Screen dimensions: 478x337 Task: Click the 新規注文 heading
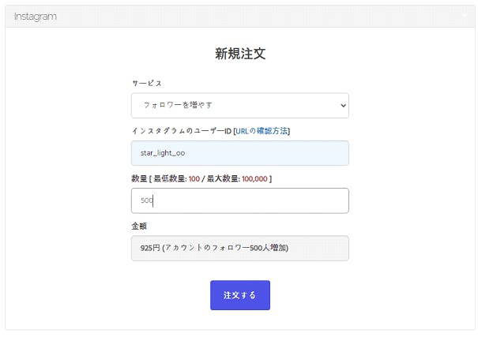[x=240, y=54]
